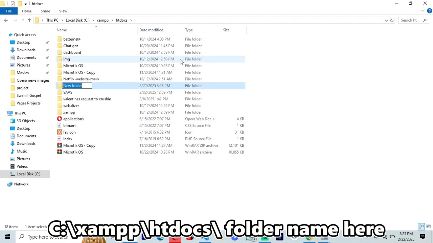
Task: Select the Chat gpt folder
Action: tap(71, 46)
